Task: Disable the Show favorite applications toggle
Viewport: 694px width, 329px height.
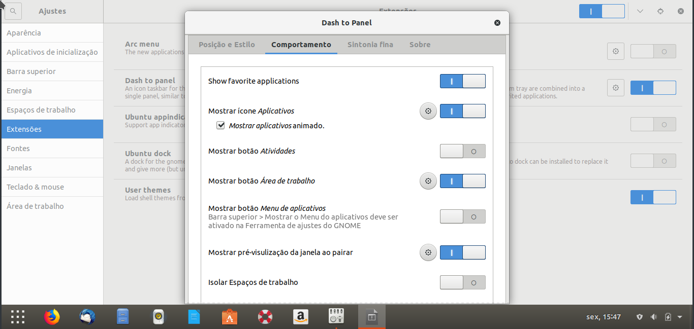Action: pos(462,81)
